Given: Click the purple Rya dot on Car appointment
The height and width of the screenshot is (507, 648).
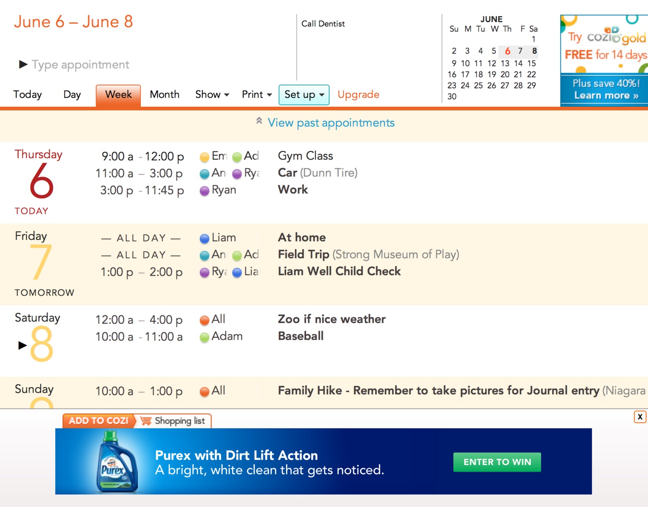Looking at the screenshot, I should point(237,174).
